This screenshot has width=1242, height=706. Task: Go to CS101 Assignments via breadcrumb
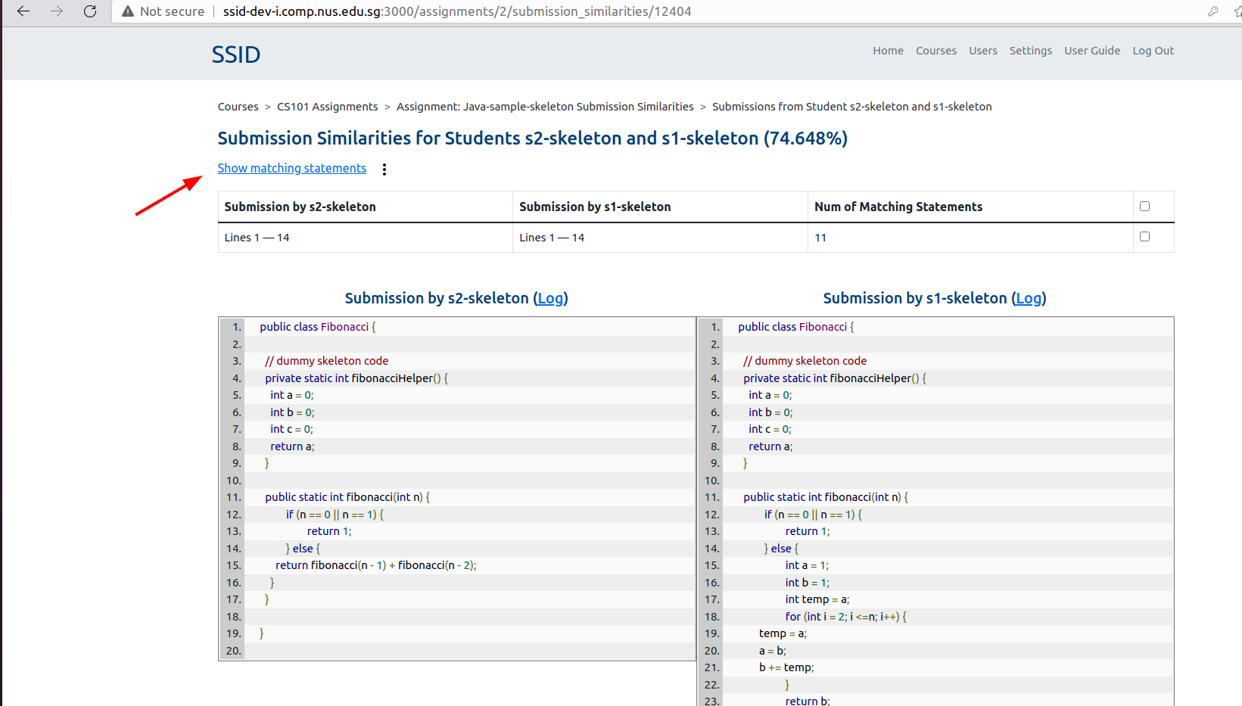(327, 106)
